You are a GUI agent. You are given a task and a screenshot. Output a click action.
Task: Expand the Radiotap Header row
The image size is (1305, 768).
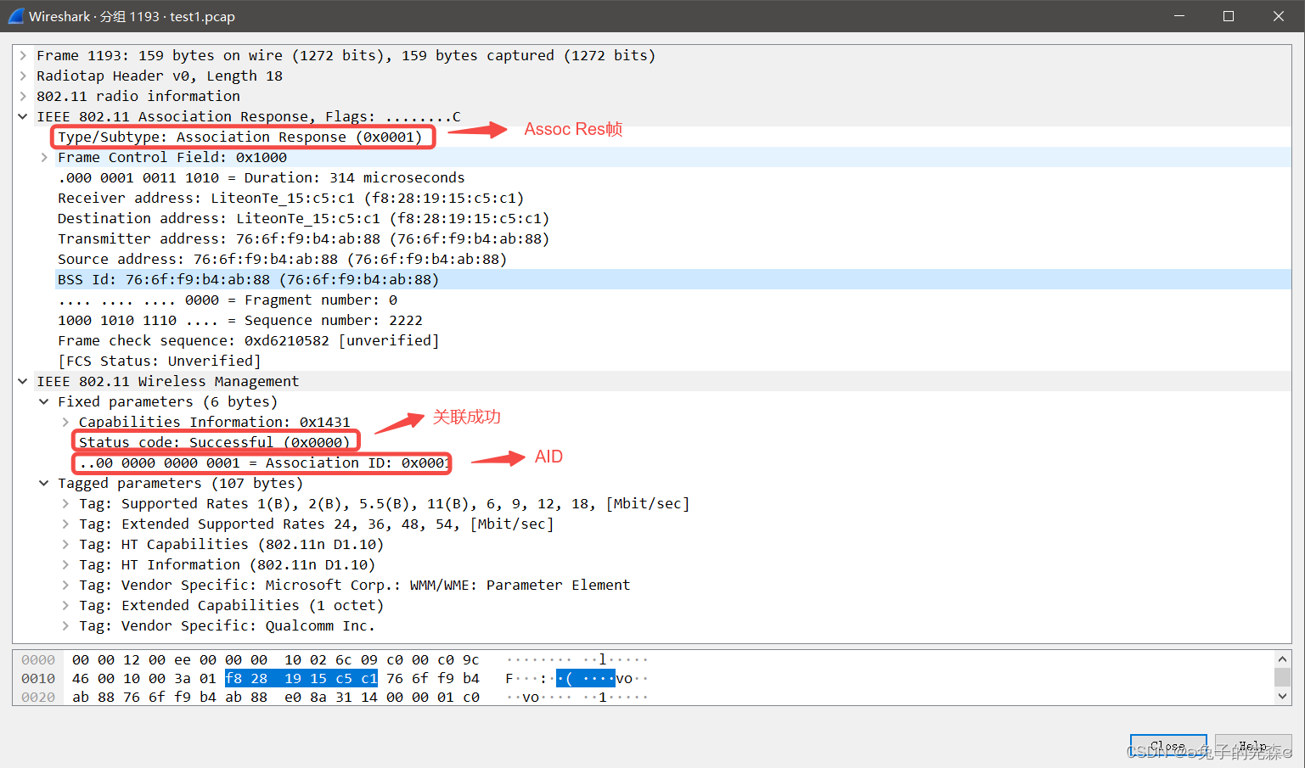(23, 76)
